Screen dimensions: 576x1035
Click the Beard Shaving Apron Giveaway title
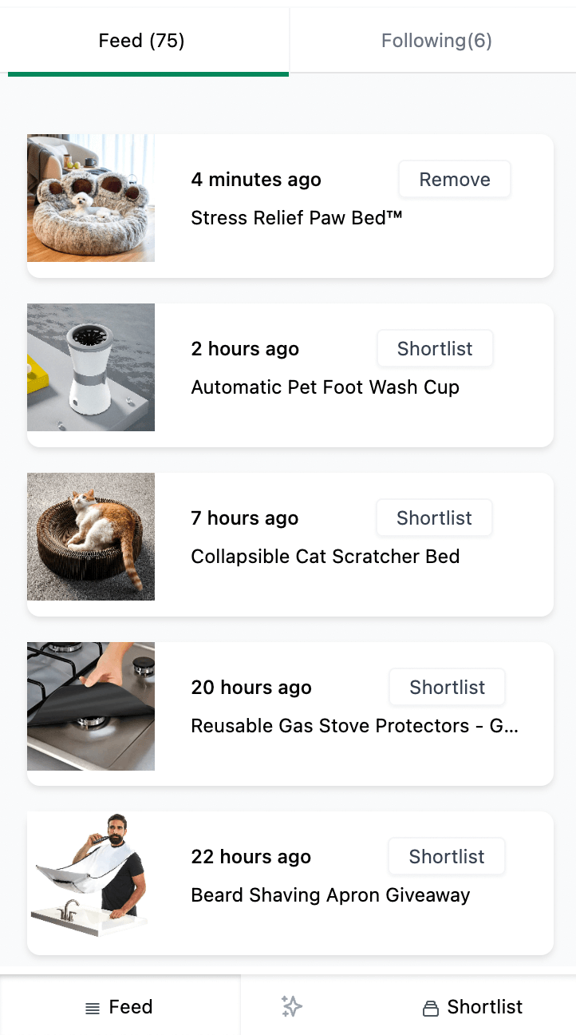tap(330, 895)
